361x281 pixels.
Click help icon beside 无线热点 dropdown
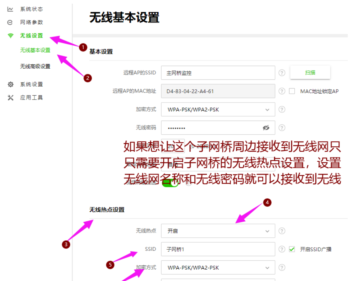pos(282,231)
